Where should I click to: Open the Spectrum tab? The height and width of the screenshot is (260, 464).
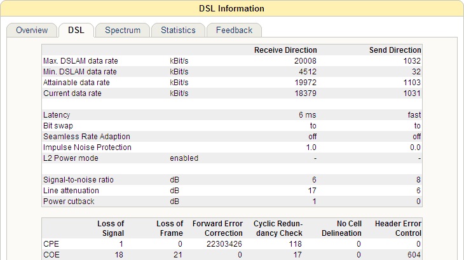(123, 30)
